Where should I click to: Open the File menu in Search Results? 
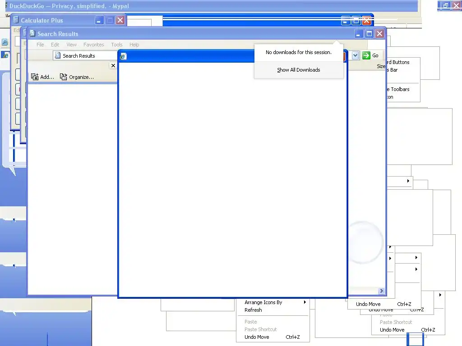point(40,45)
